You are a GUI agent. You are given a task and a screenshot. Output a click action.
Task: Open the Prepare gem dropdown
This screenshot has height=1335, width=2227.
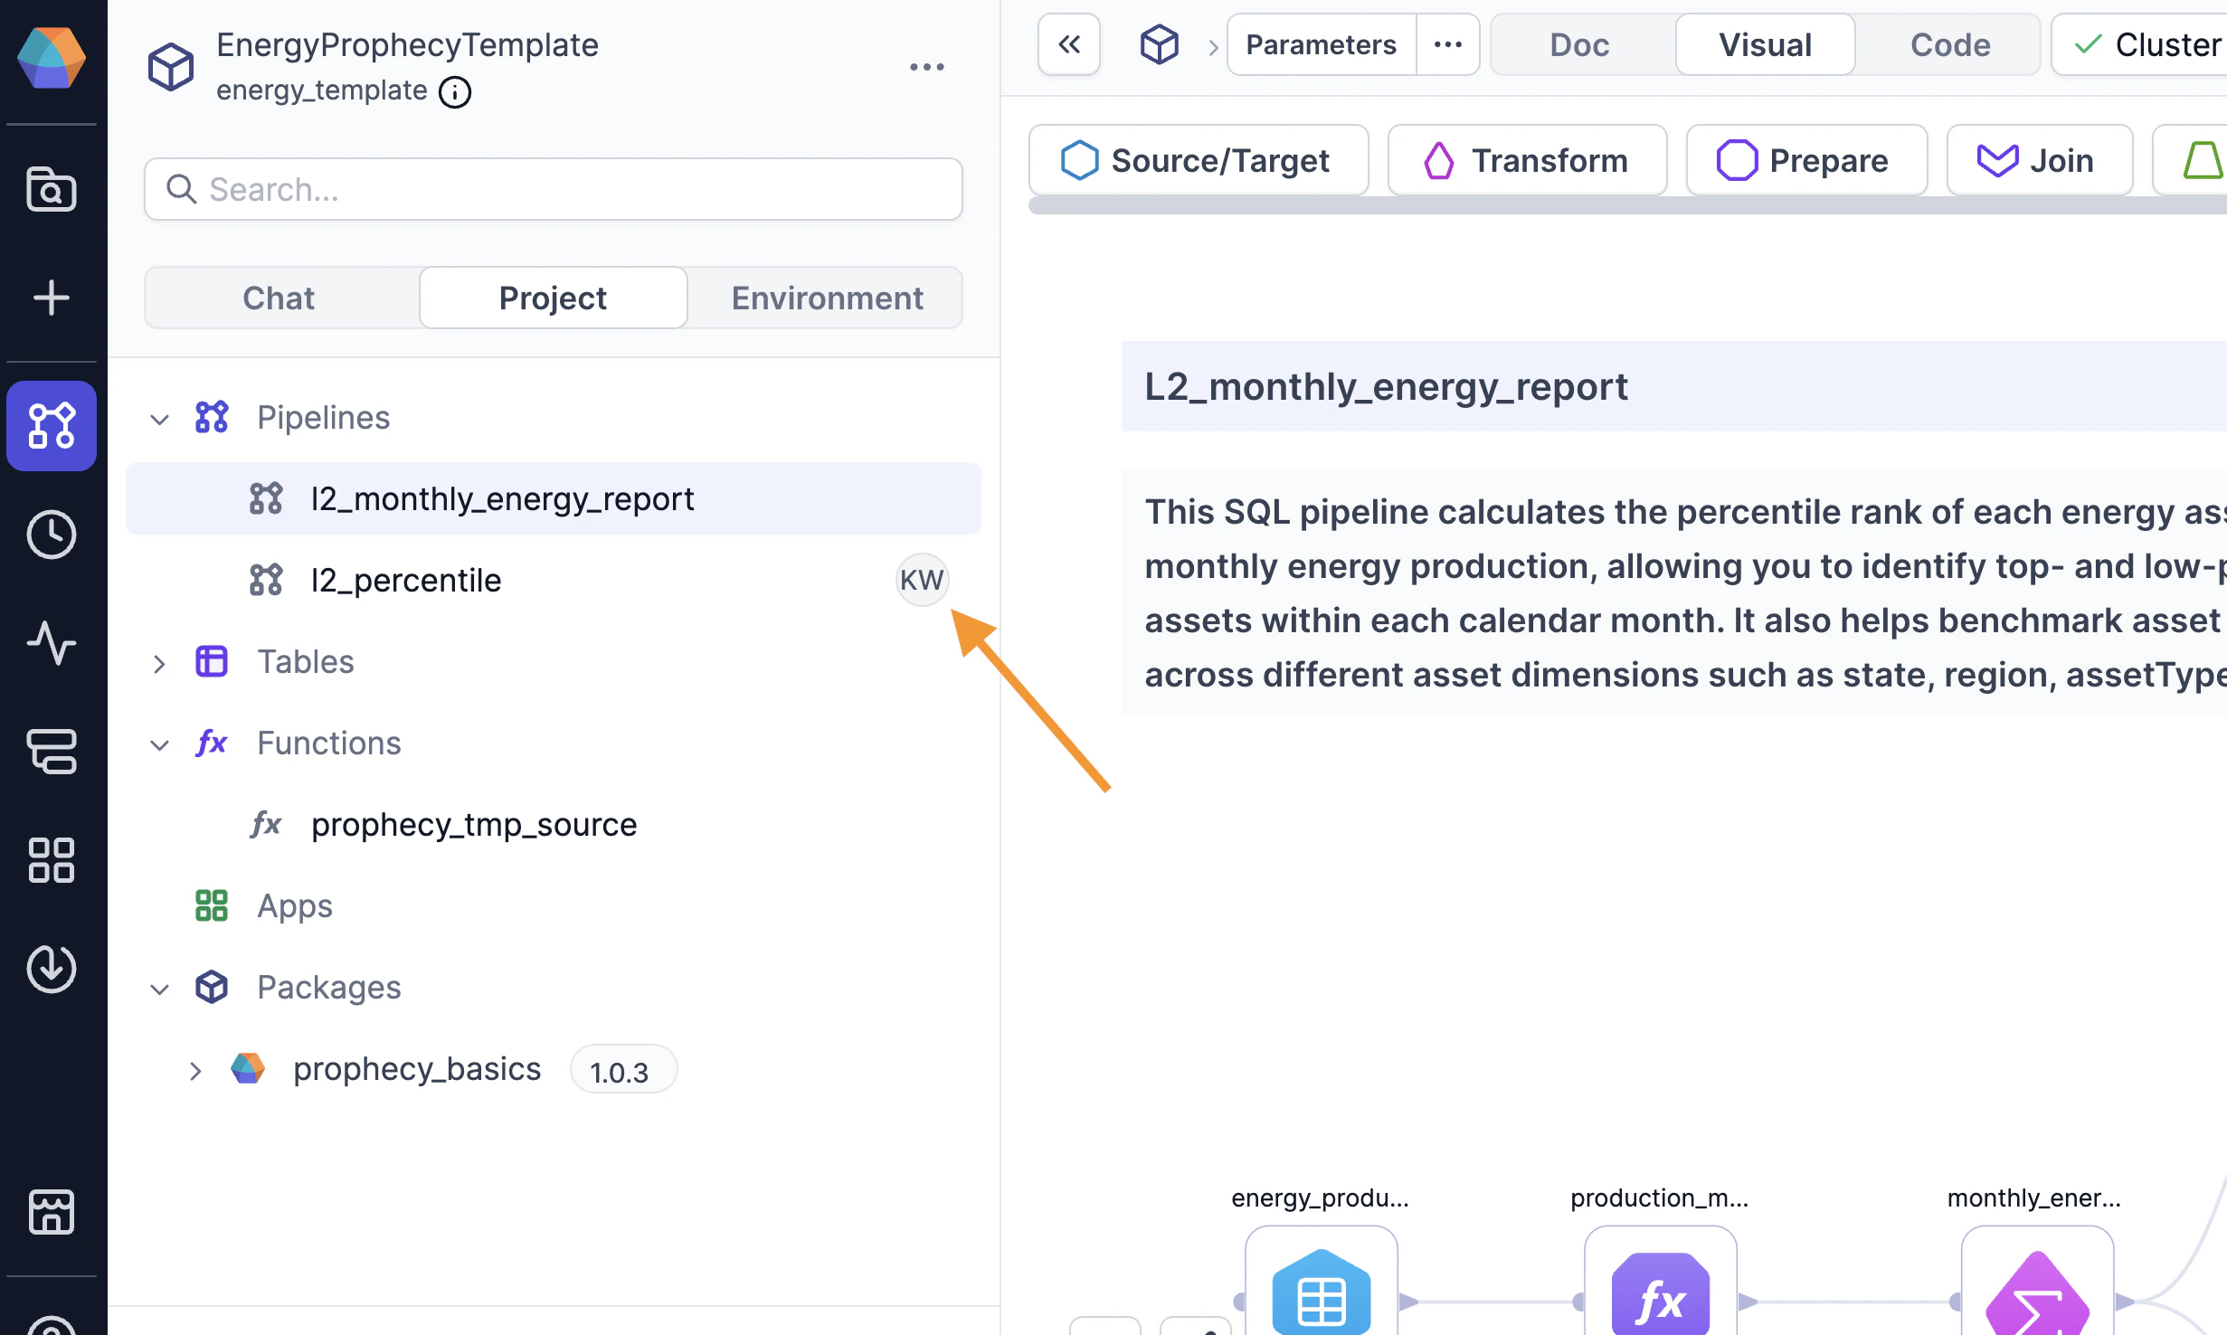[1806, 160]
